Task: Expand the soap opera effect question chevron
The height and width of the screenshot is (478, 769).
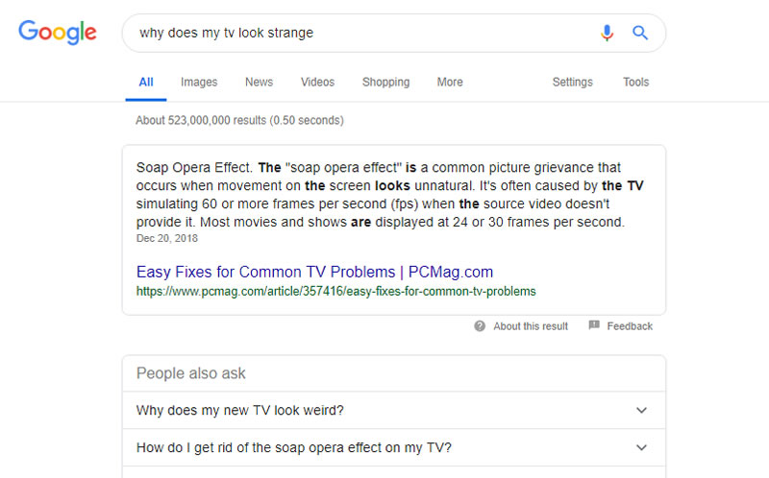Action: pyautogui.click(x=641, y=447)
